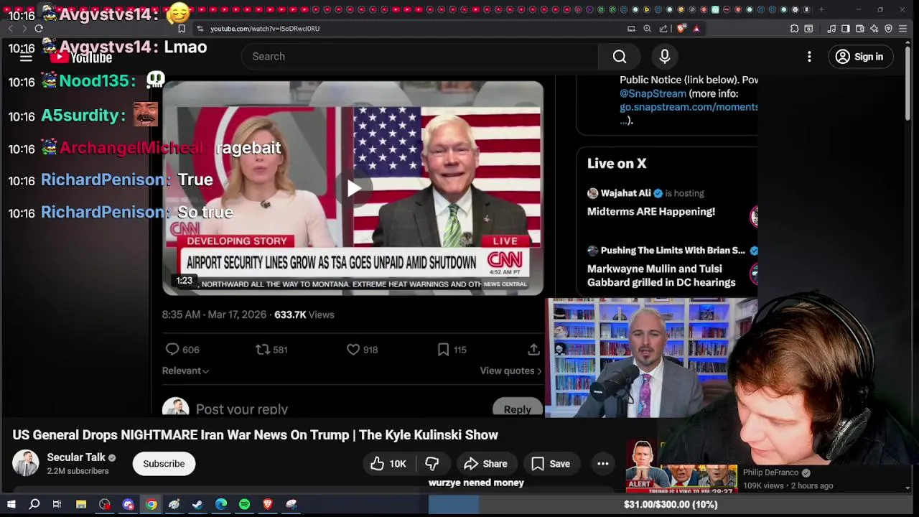Click the $31.00/$300.00 donation goal bar
The image size is (919, 517).
coord(671,505)
